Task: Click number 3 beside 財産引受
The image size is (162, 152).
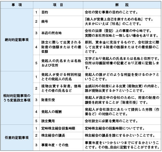Action: pos(36,100)
